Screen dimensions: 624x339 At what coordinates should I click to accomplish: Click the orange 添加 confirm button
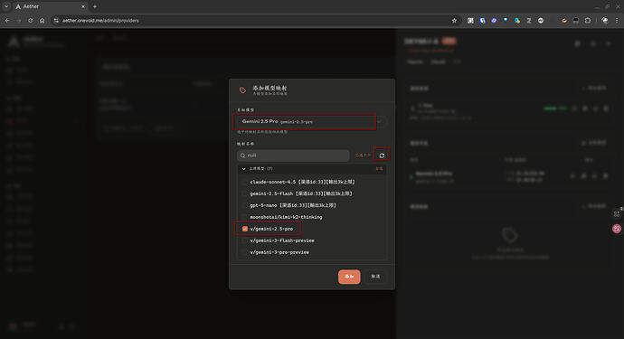(x=349, y=277)
